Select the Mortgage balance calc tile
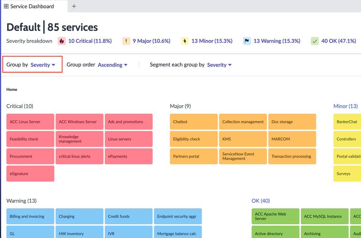 [x=178, y=232]
